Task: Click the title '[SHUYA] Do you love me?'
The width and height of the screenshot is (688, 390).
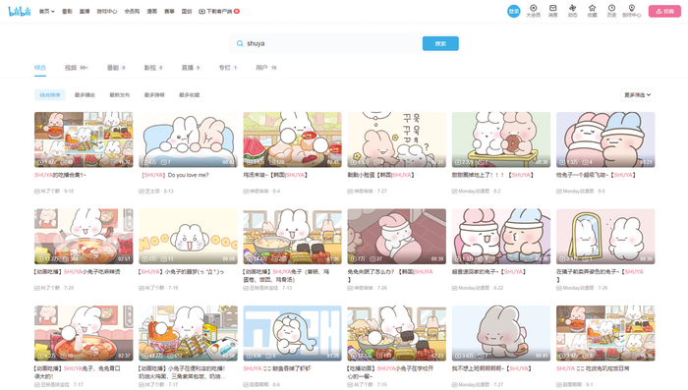Action: pos(176,175)
